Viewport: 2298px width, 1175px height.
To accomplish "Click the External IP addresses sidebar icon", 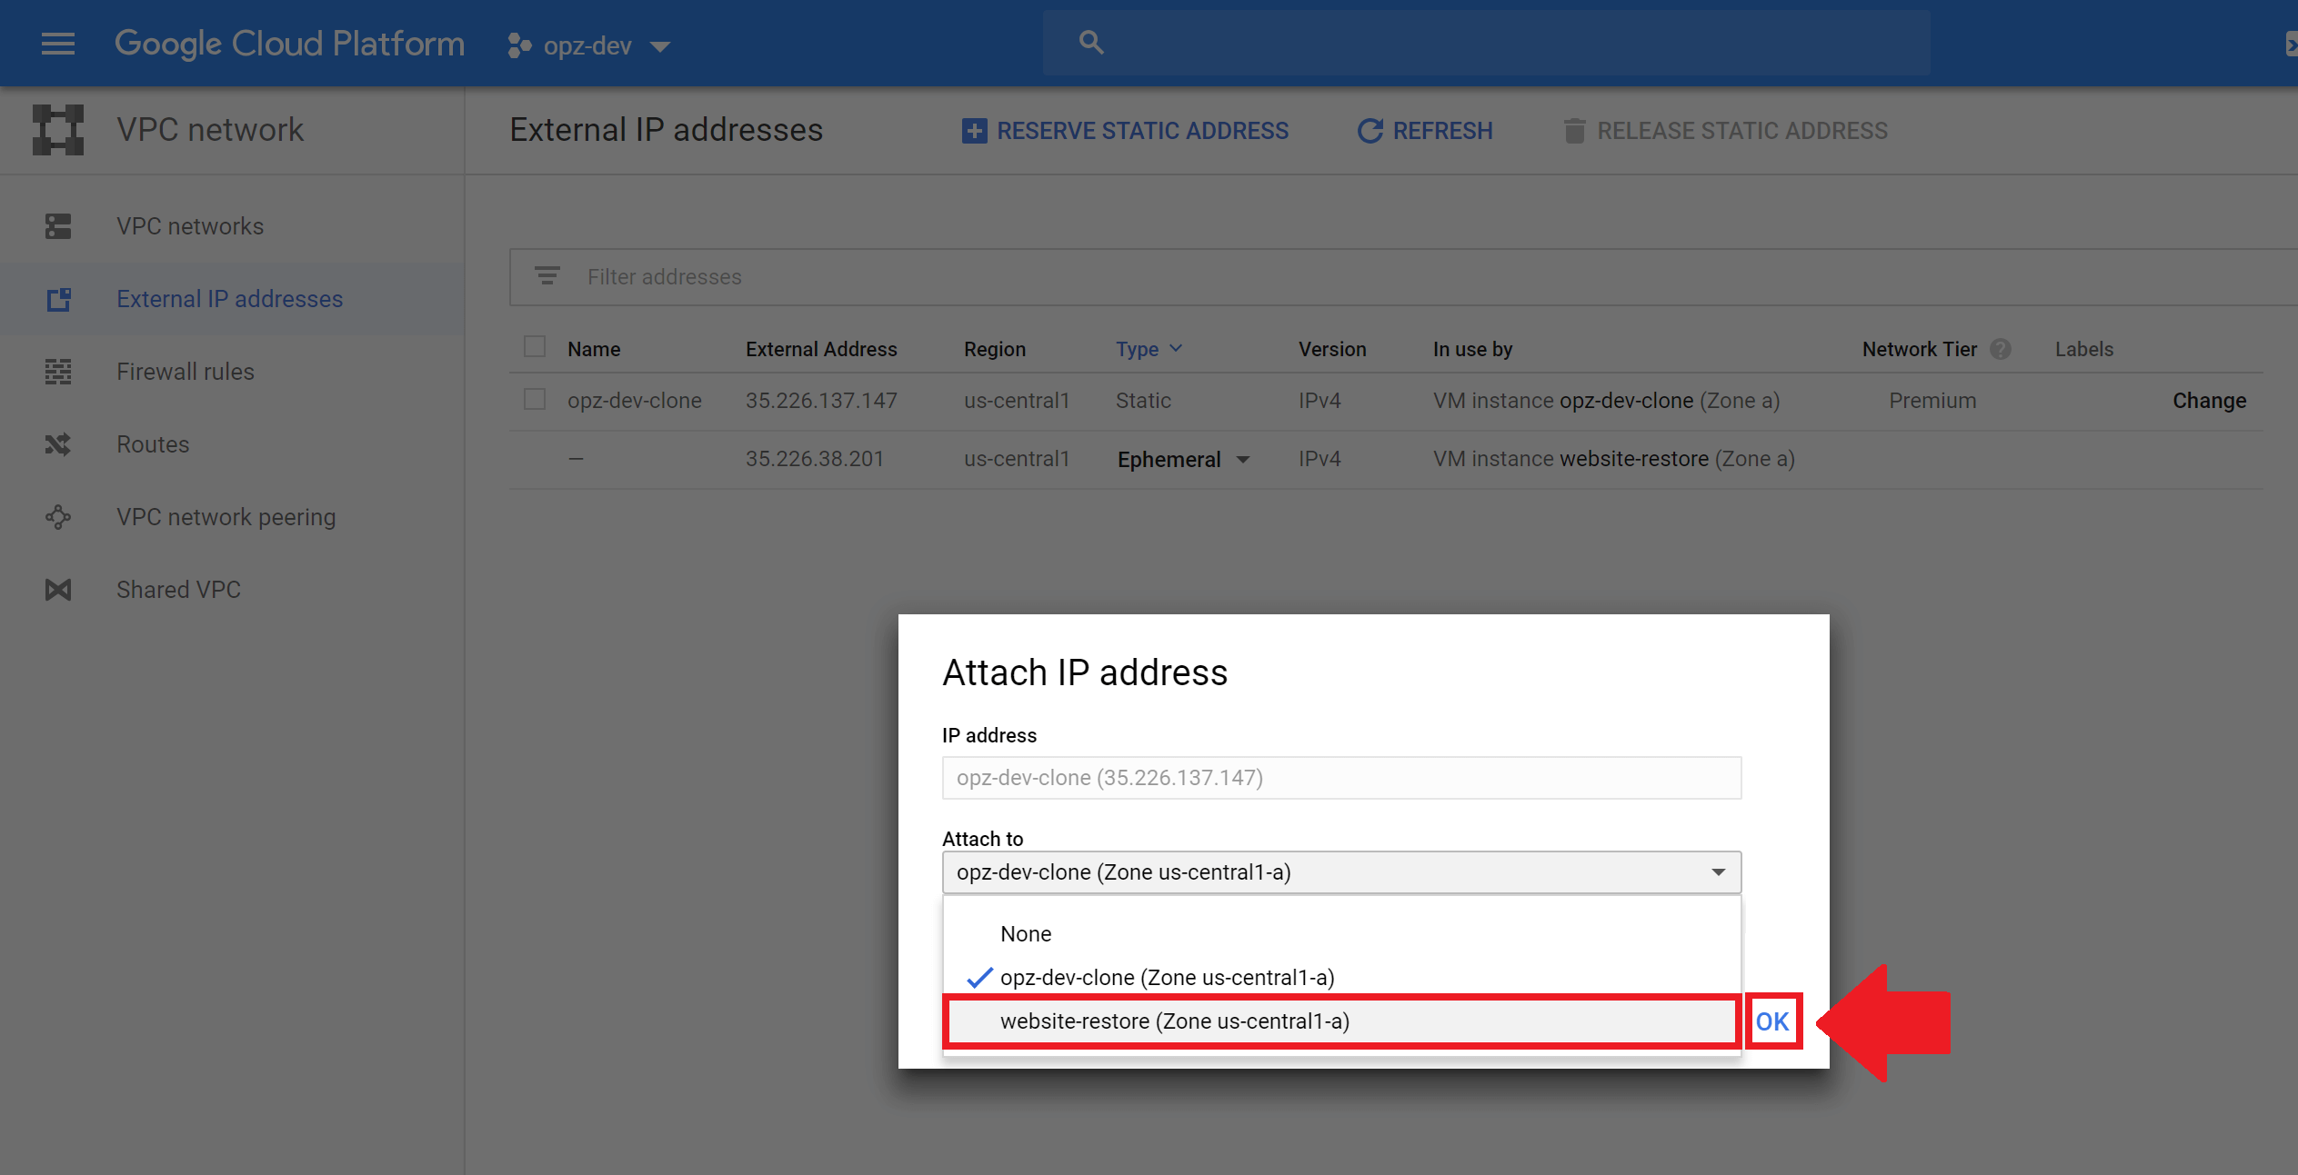I will click(58, 299).
